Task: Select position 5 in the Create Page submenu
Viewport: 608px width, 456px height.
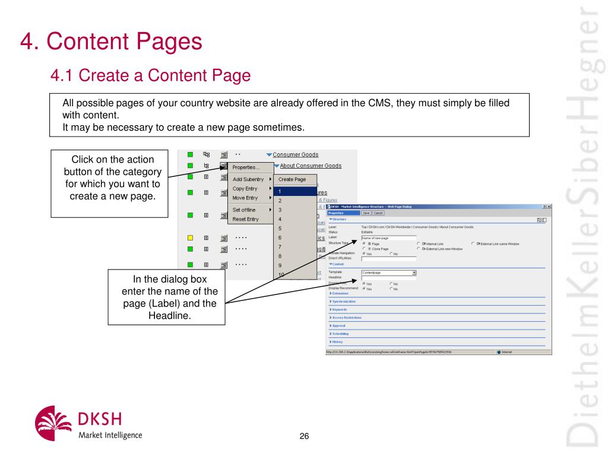Action: click(x=295, y=229)
